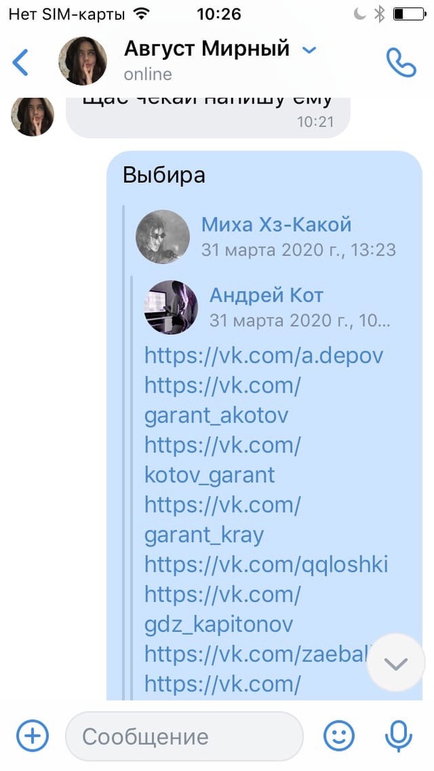Open Андрей Кот forwarded sender name
Image resolution: width=434 pixels, height=771 pixels.
[x=266, y=296]
